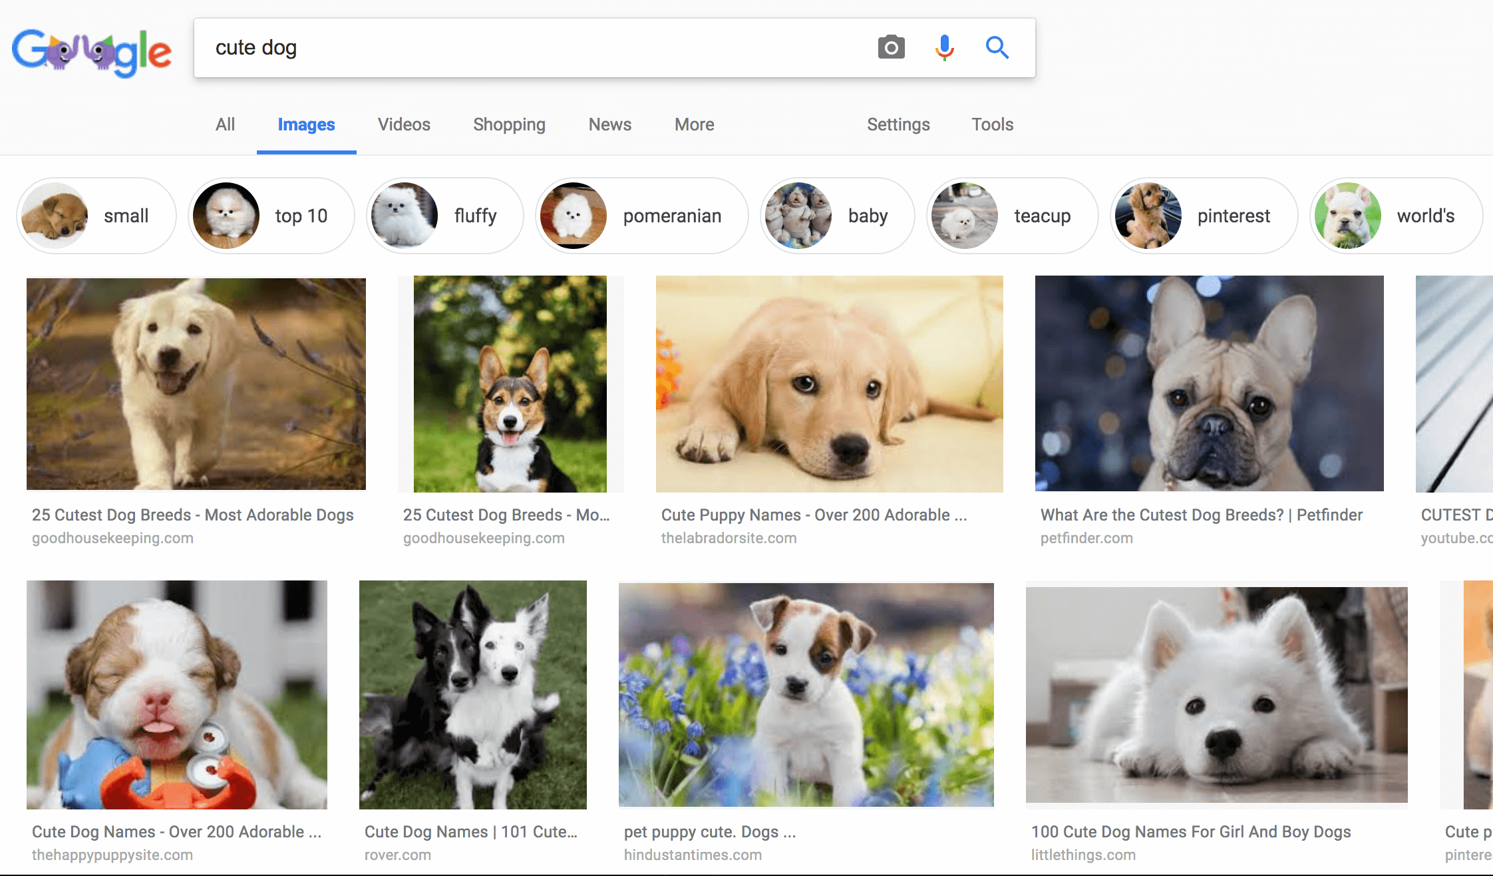Open the corgi puppy image thumbnail
The width and height of the screenshot is (1493, 876).
point(509,384)
